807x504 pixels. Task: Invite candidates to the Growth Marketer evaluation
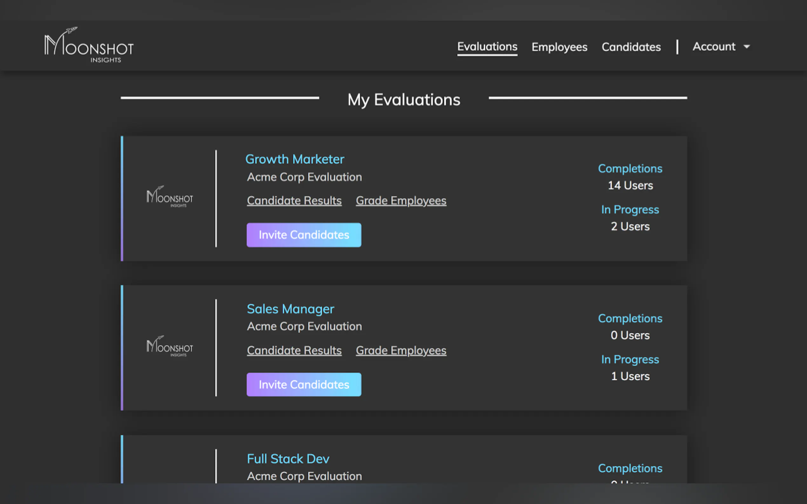(304, 235)
